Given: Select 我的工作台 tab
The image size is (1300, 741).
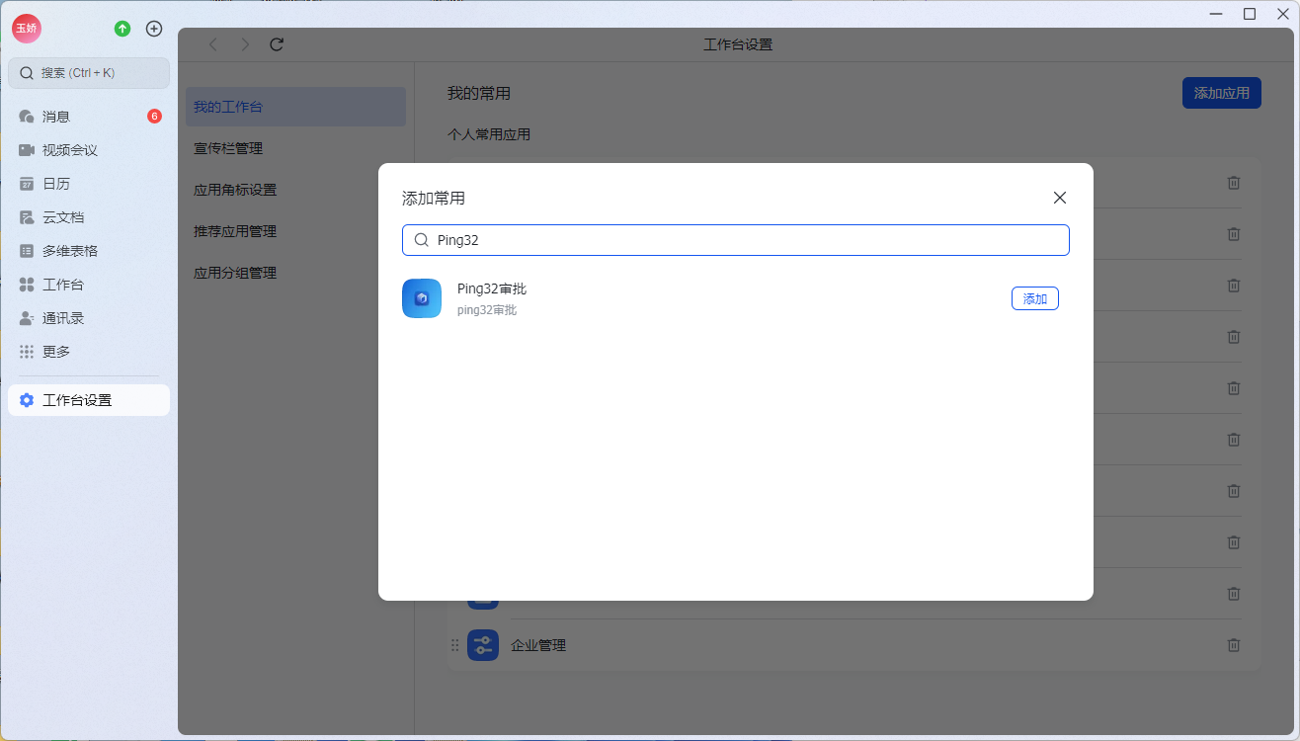Looking at the screenshot, I should point(295,107).
